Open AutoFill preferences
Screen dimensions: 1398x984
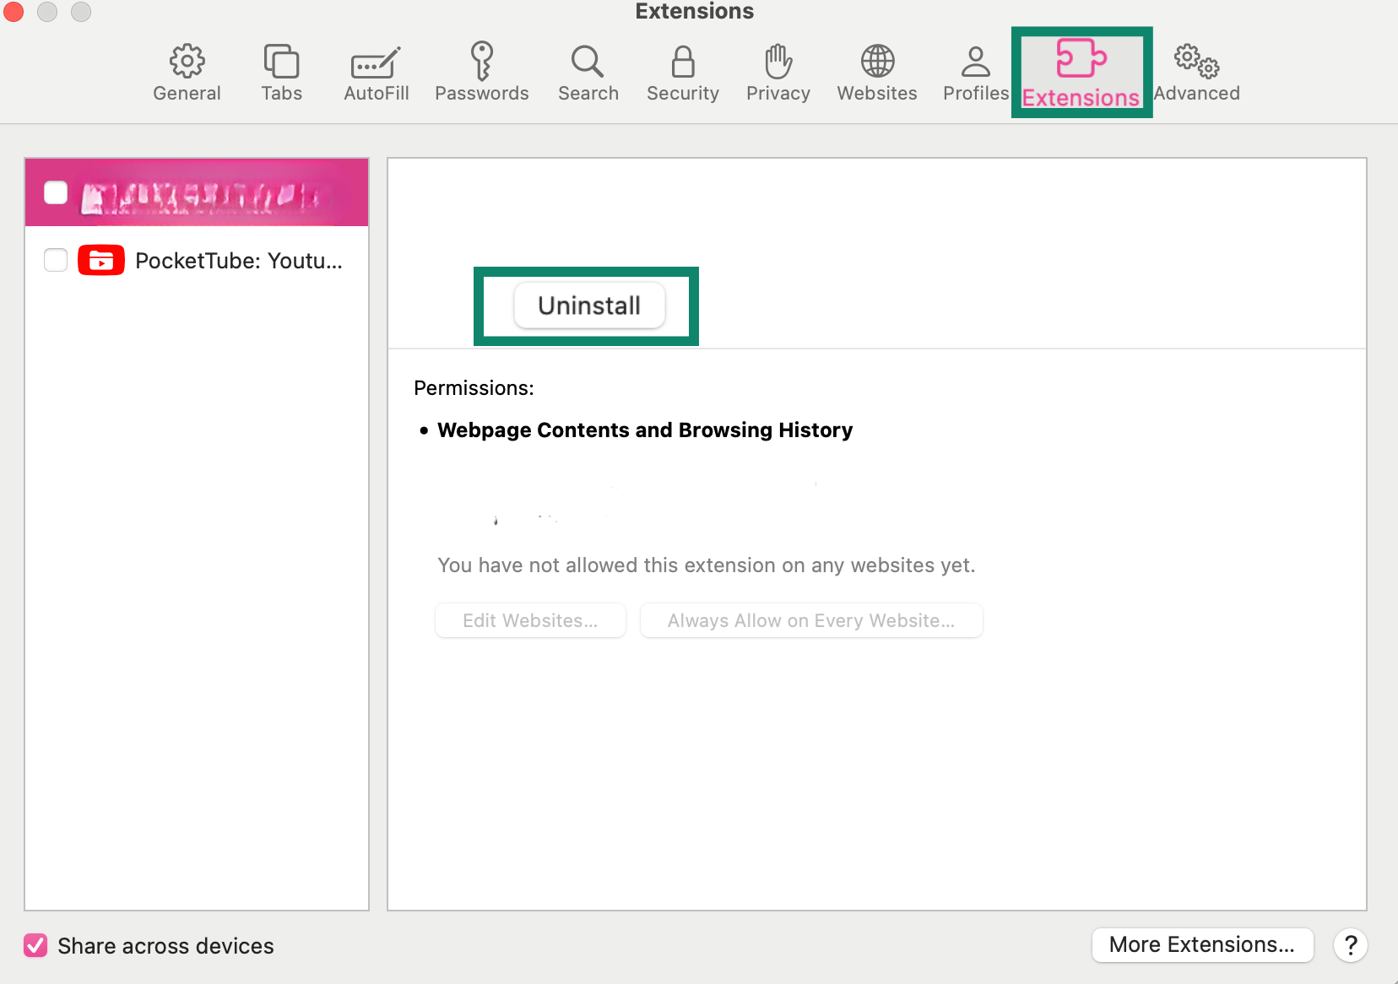click(x=376, y=72)
